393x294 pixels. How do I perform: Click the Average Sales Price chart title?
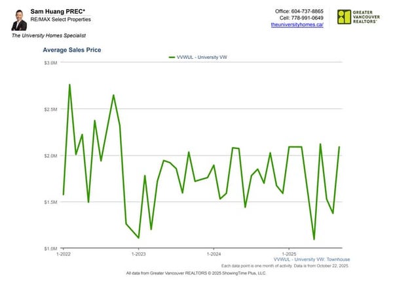pos(72,50)
